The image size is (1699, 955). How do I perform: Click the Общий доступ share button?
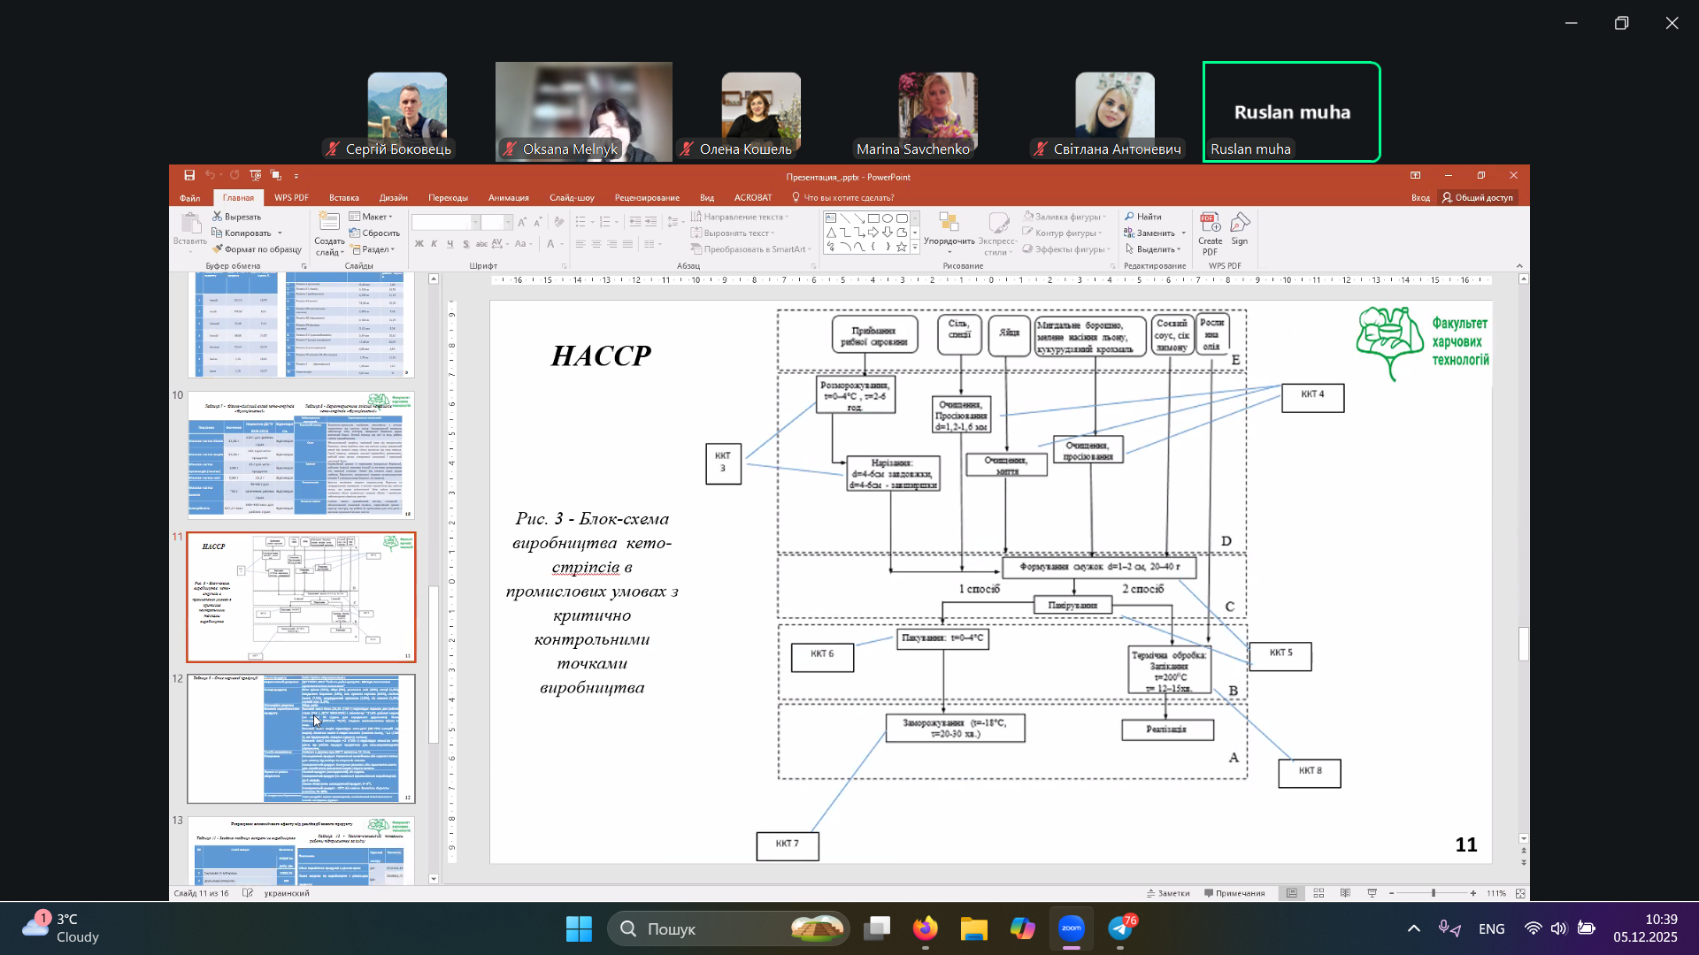tap(1478, 198)
